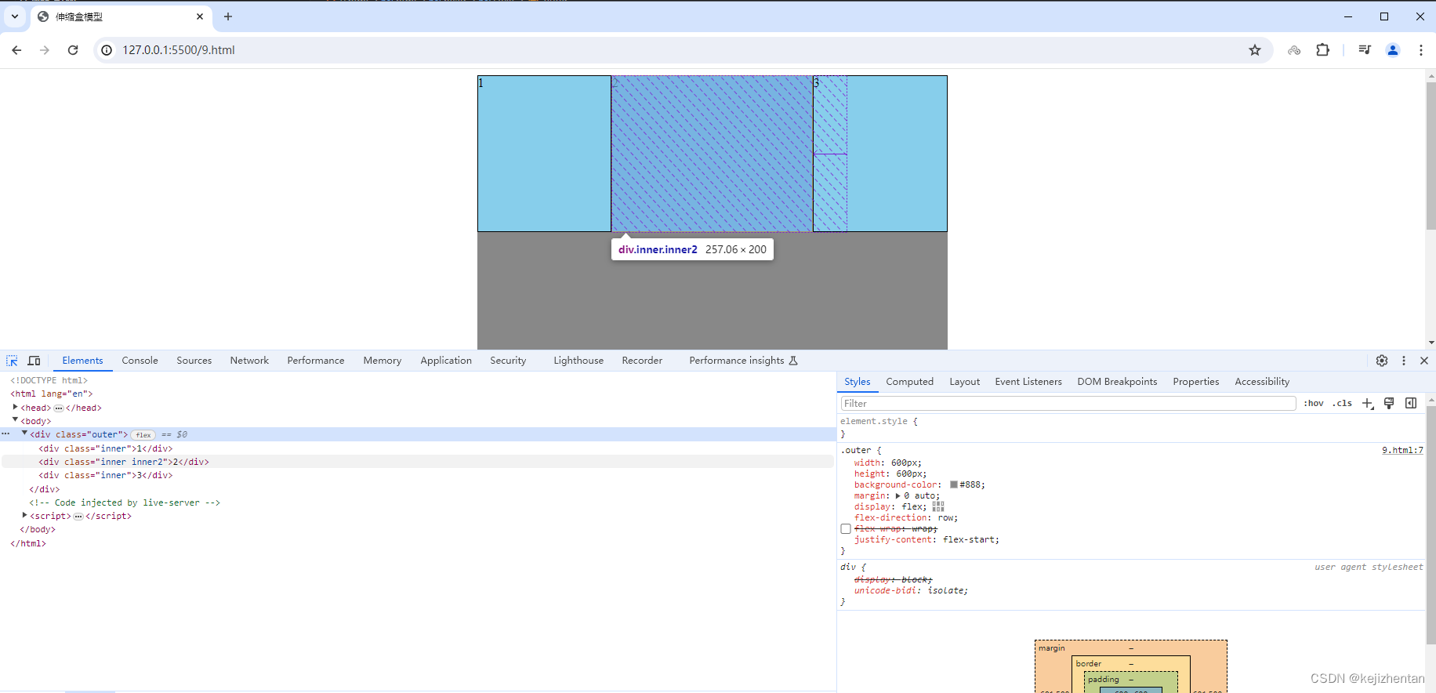1436x693 pixels.
Task: Open the Performance tab
Action: (316, 361)
